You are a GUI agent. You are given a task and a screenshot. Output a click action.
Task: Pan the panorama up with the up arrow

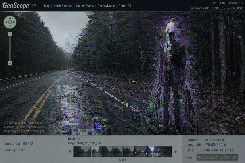(10, 18)
